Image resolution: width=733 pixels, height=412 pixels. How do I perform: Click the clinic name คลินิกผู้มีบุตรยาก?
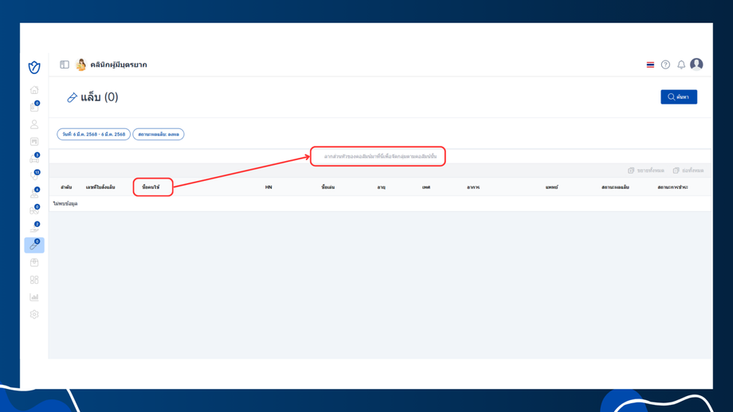(119, 65)
